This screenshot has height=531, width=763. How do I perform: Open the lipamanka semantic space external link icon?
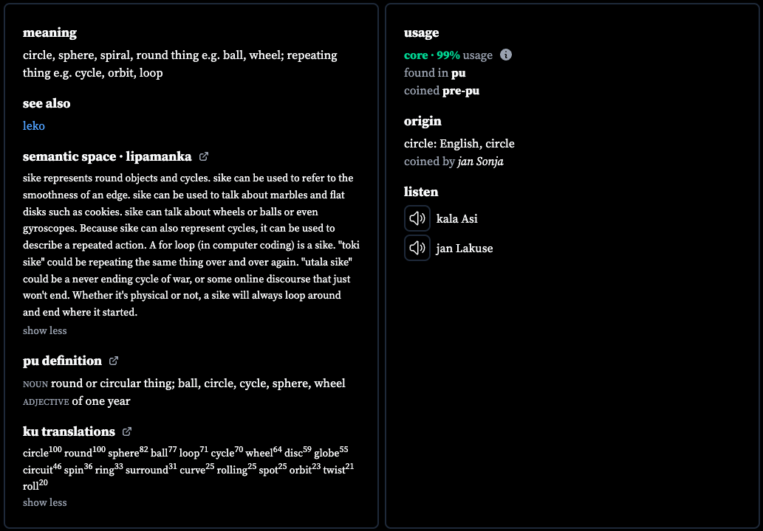(x=203, y=156)
